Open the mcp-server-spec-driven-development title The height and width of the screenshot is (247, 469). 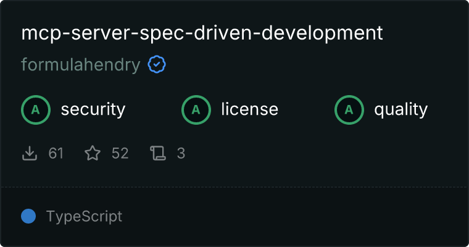(x=202, y=33)
